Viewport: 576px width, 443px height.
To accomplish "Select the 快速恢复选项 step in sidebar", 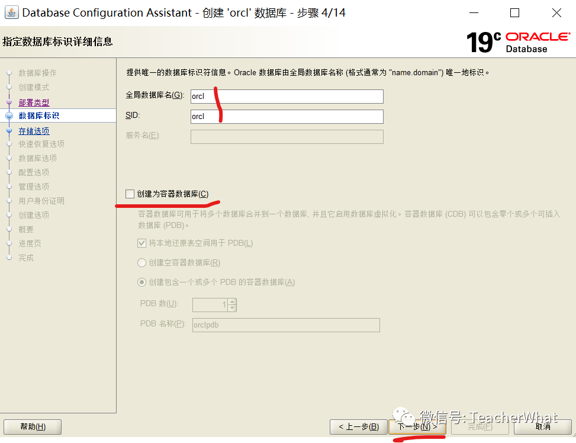I will [x=41, y=144].
